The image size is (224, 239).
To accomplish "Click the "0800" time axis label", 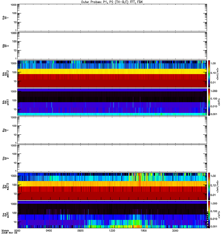I will coord(80,231).
